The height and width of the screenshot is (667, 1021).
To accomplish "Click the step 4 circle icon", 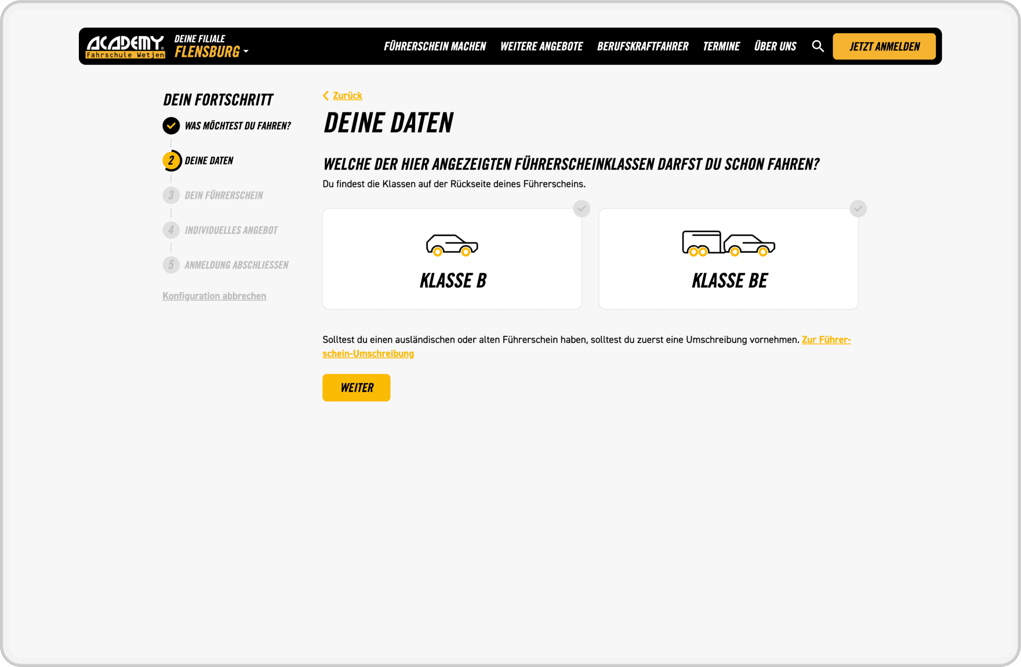I will point(171,230).
